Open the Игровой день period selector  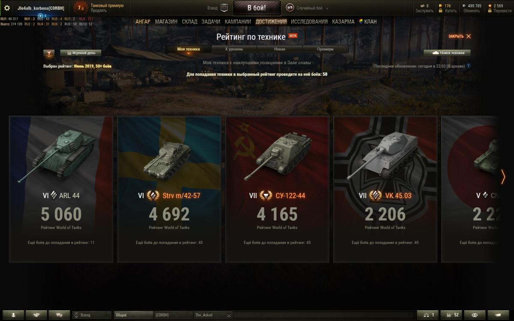pyautogui.click(x=81, y=53)
